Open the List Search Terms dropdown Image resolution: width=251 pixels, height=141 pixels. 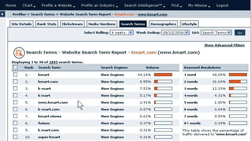tap(216, 32)
